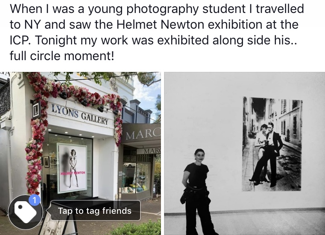The image size is (325, 235).
Task: Click the blue badge showing 1
Action: click(35, 200)
